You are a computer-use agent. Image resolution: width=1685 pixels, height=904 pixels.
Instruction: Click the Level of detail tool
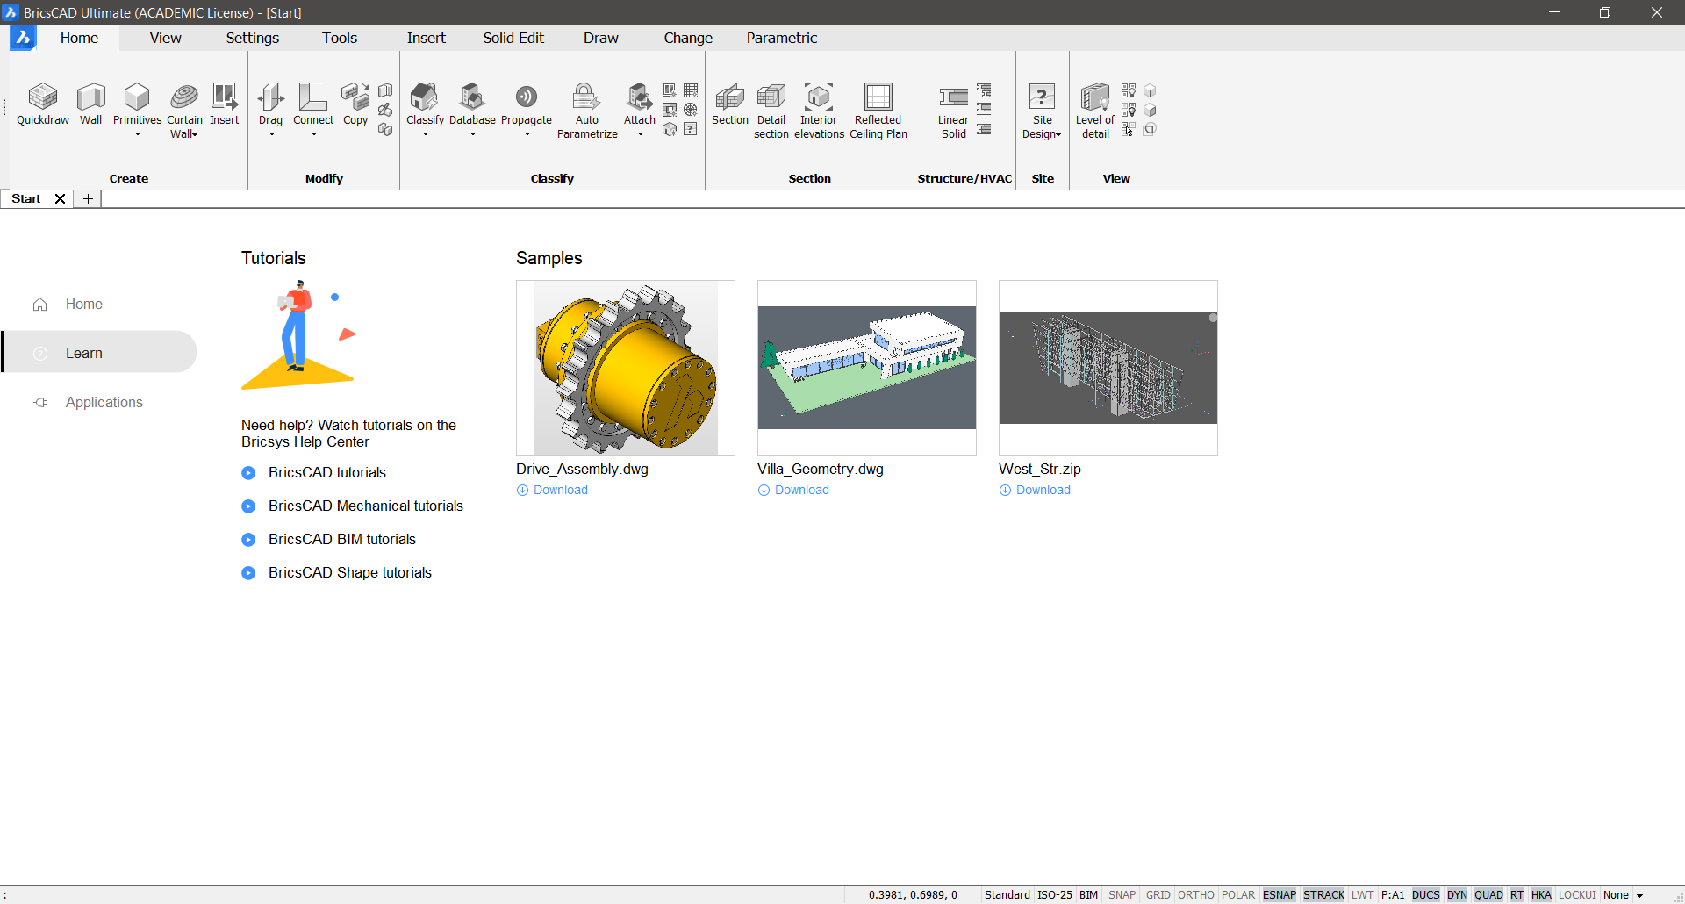click(1095, 111)
